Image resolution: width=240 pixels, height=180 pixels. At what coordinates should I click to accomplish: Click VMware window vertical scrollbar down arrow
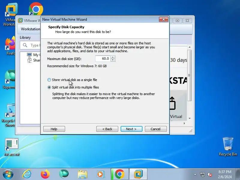tap(190, 118)
